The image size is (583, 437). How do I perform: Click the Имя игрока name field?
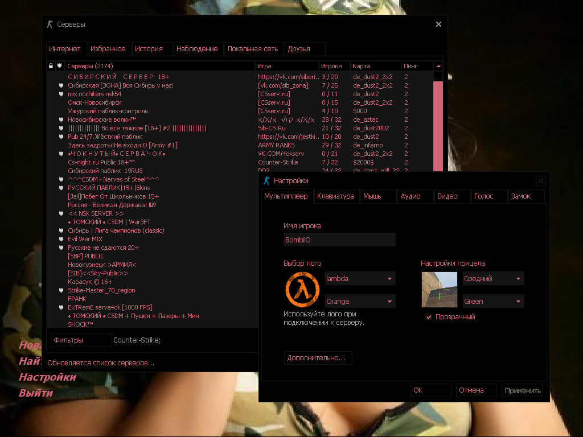pyautogui.click(x=339, y=240)
